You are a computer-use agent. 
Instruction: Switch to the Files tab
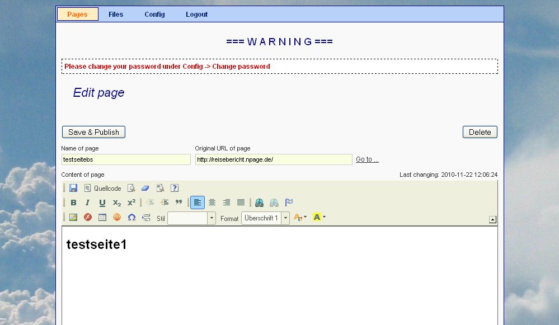tap(115, 14)
